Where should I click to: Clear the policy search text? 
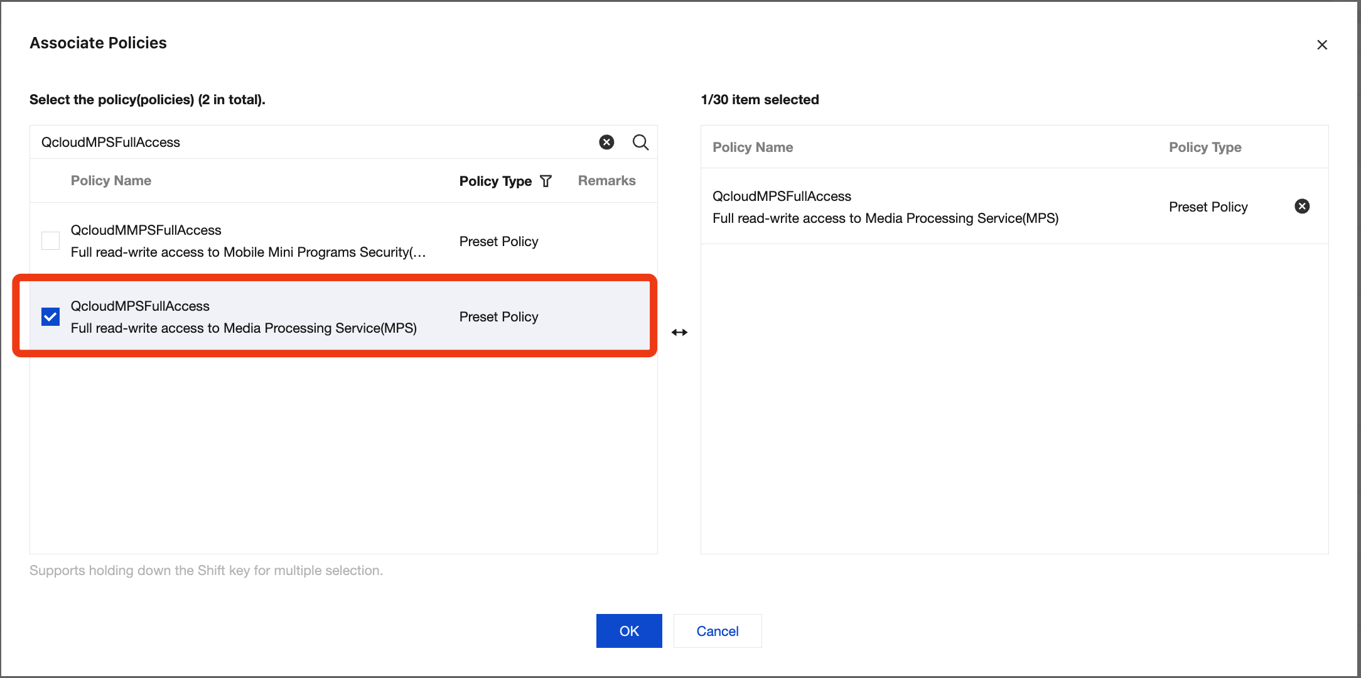(606, 143)
